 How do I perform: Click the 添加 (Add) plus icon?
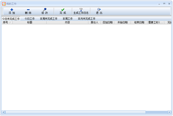click(12, 9)
